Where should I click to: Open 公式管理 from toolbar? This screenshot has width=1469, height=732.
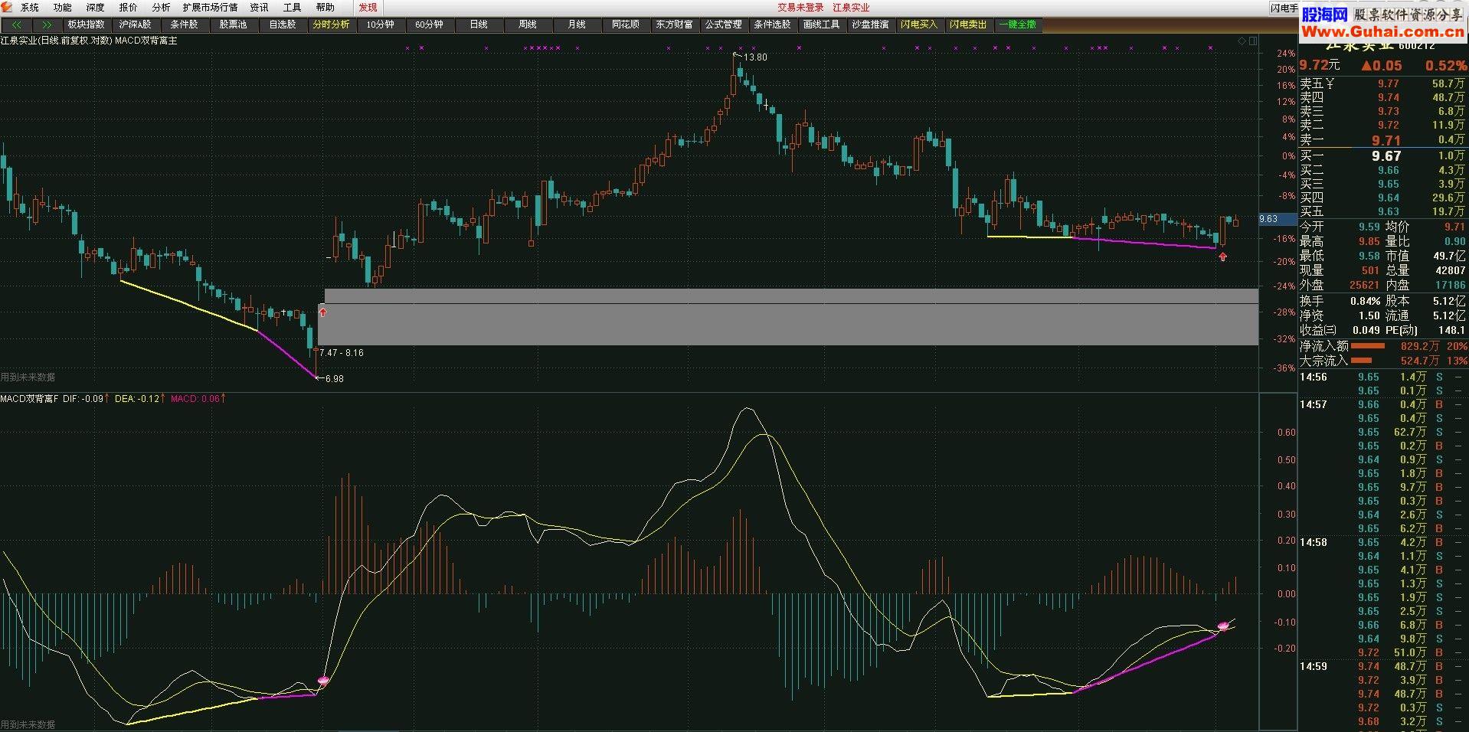[723, 25]
